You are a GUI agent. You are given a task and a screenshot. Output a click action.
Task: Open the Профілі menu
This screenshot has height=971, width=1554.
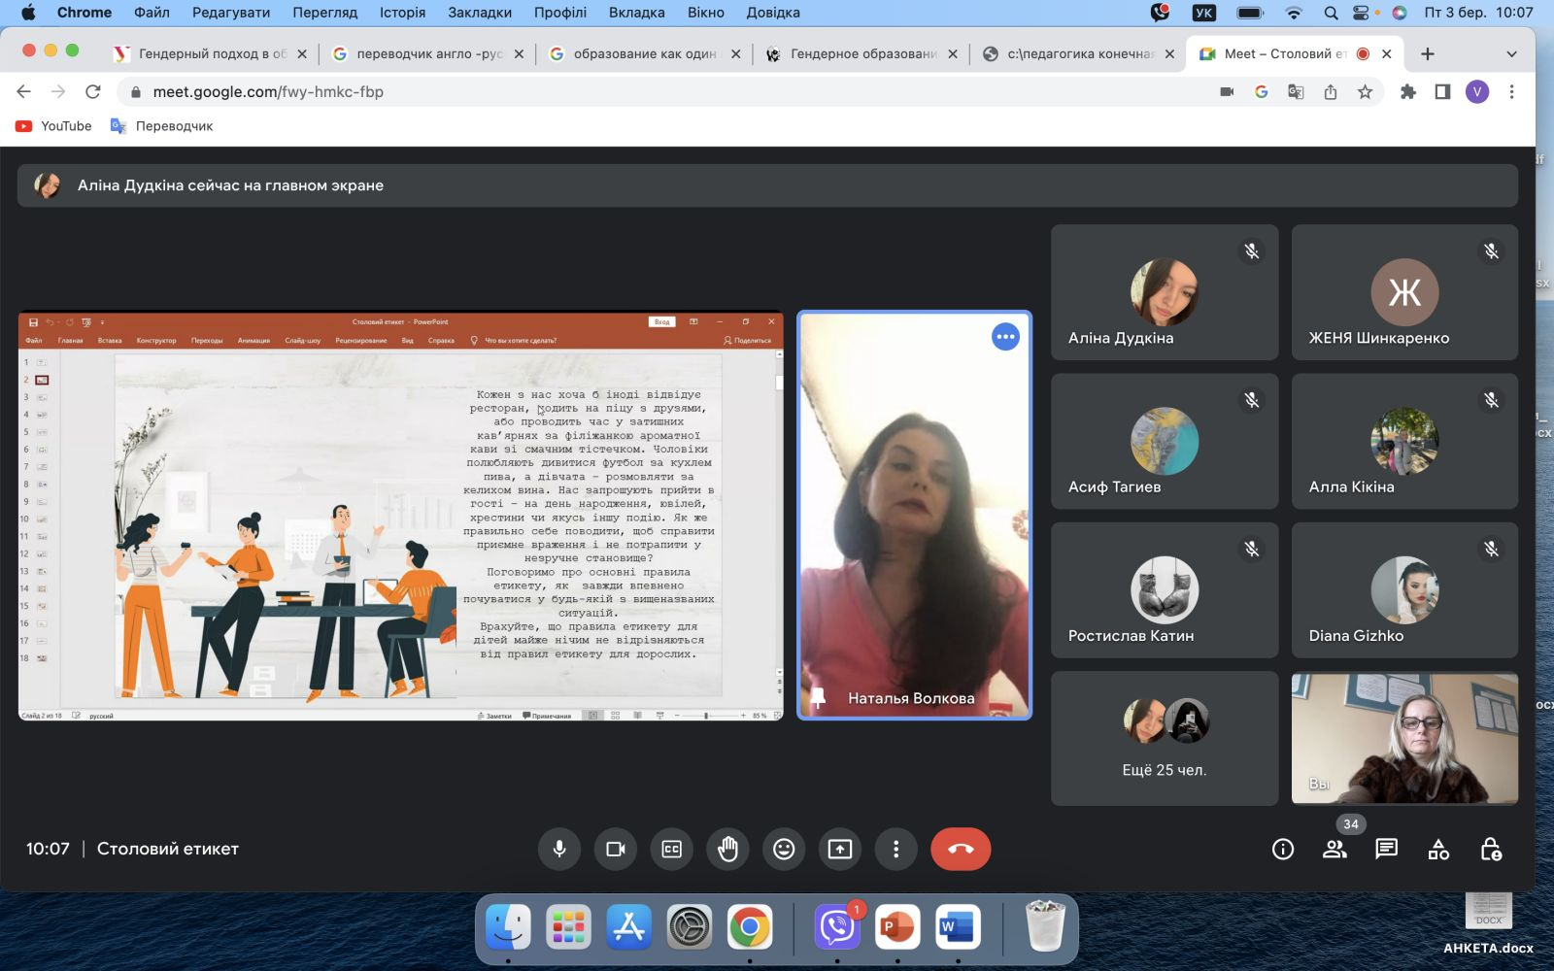(560, 13)
